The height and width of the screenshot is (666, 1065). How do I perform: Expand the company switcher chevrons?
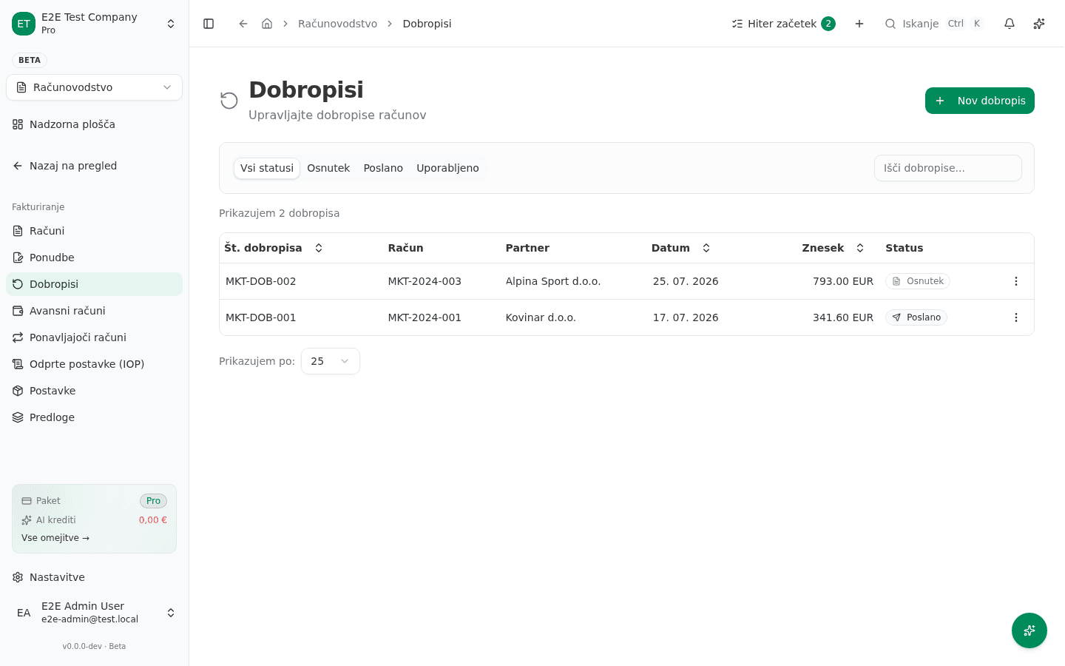(x=171, y=24)
